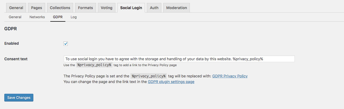Click the GDPR section heading
The image size is (344, 109).
[x=11, y=29]
